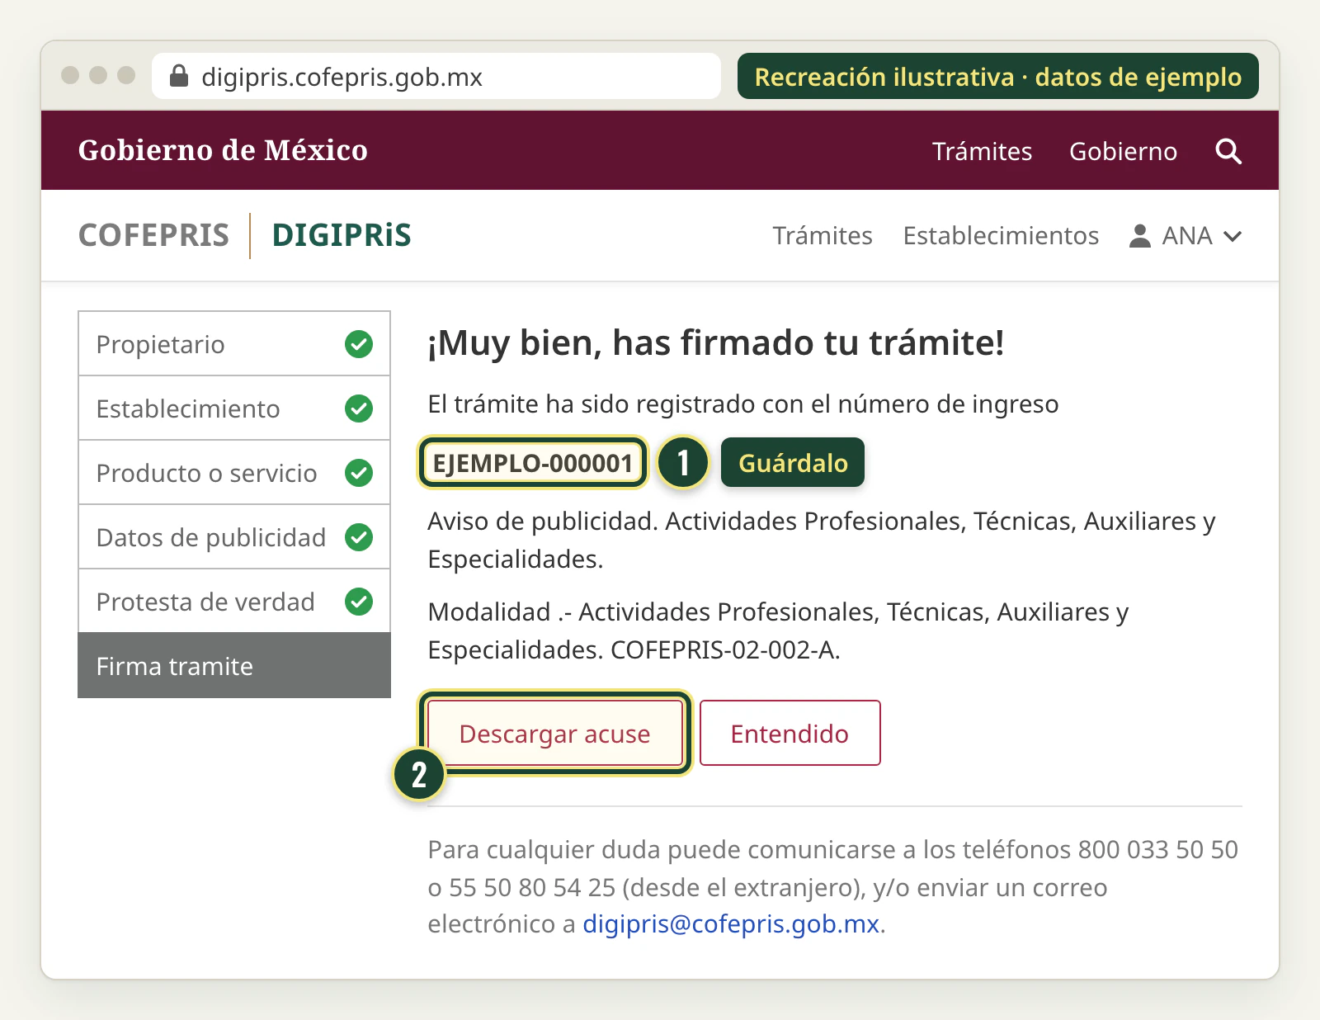Open the Establecimientos section
The width and height of the screenshot is (1320, 1020).
tap(1001, 236)
